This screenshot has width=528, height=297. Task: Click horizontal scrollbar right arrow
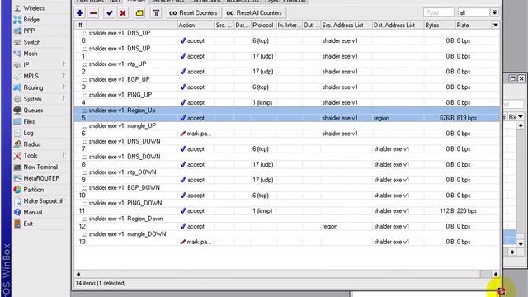(x=495, y=274)
